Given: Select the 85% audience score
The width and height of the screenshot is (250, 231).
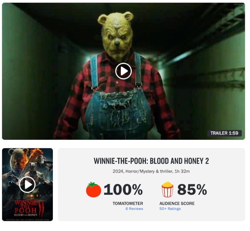Looking at the screenshot, I should pyautogui.click(x=192, y=190).
